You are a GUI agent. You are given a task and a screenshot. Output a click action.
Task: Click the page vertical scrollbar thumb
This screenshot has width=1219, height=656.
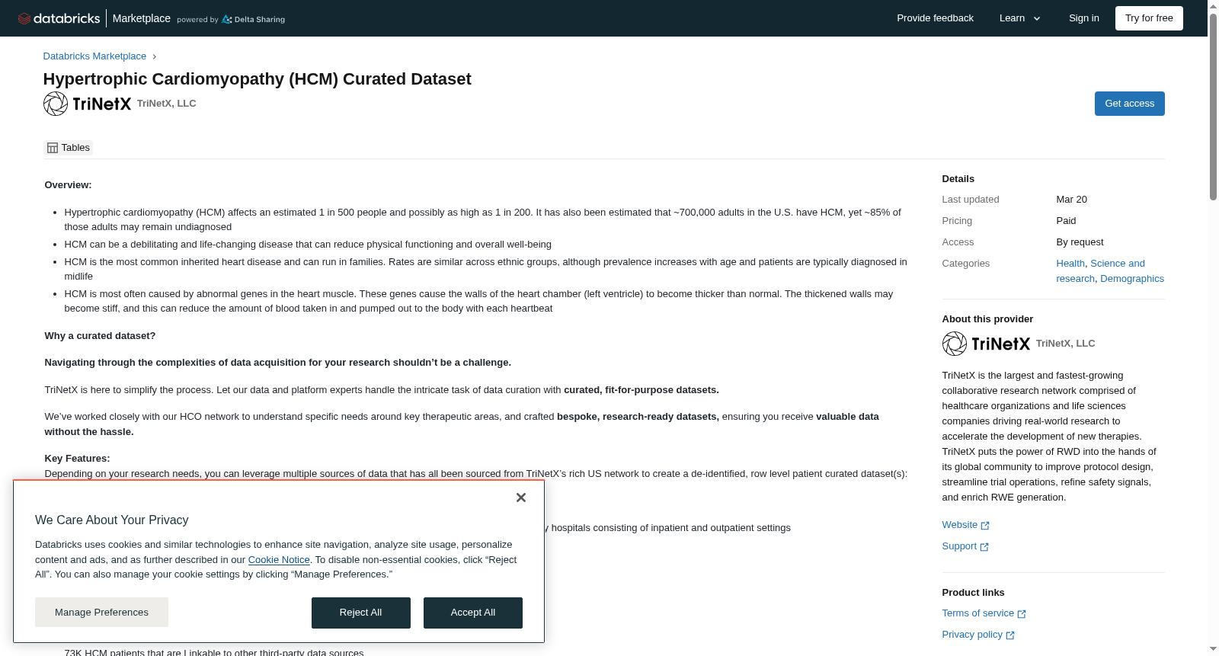coord(1213,107)
